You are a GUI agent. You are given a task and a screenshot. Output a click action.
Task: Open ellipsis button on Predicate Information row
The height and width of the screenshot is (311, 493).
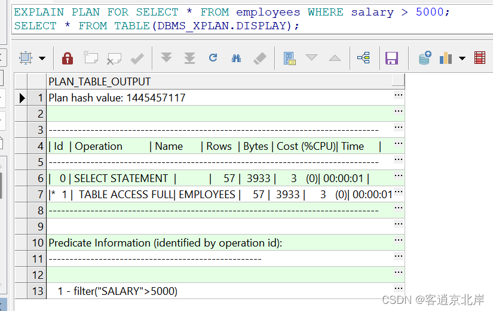point(399,240)
